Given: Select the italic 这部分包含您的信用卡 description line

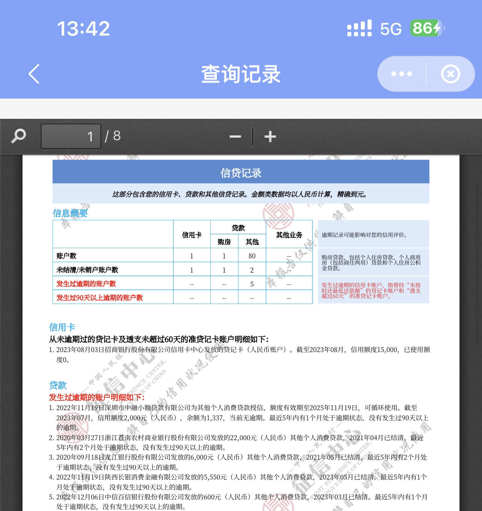Looking at the screenshot, I should click(241, 194).
